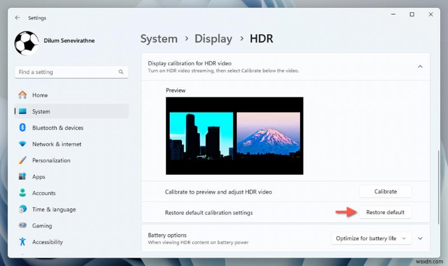Click the Personalization paintbrush icon
The image size is (448, 266).
pyautogui.click(x=22, y=160)
